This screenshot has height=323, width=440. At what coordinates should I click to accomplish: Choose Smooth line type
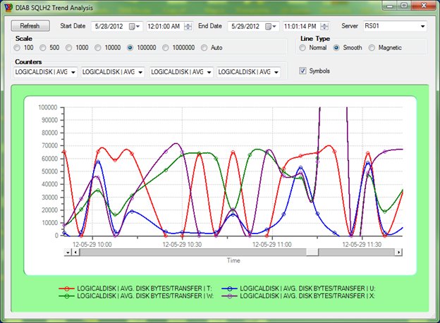(x=348, y=48)
